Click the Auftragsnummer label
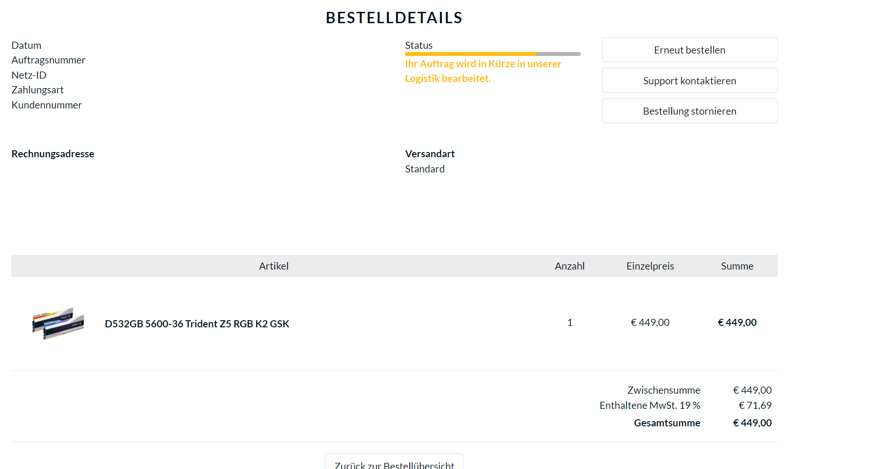881x469 pixels. point(48,60)
